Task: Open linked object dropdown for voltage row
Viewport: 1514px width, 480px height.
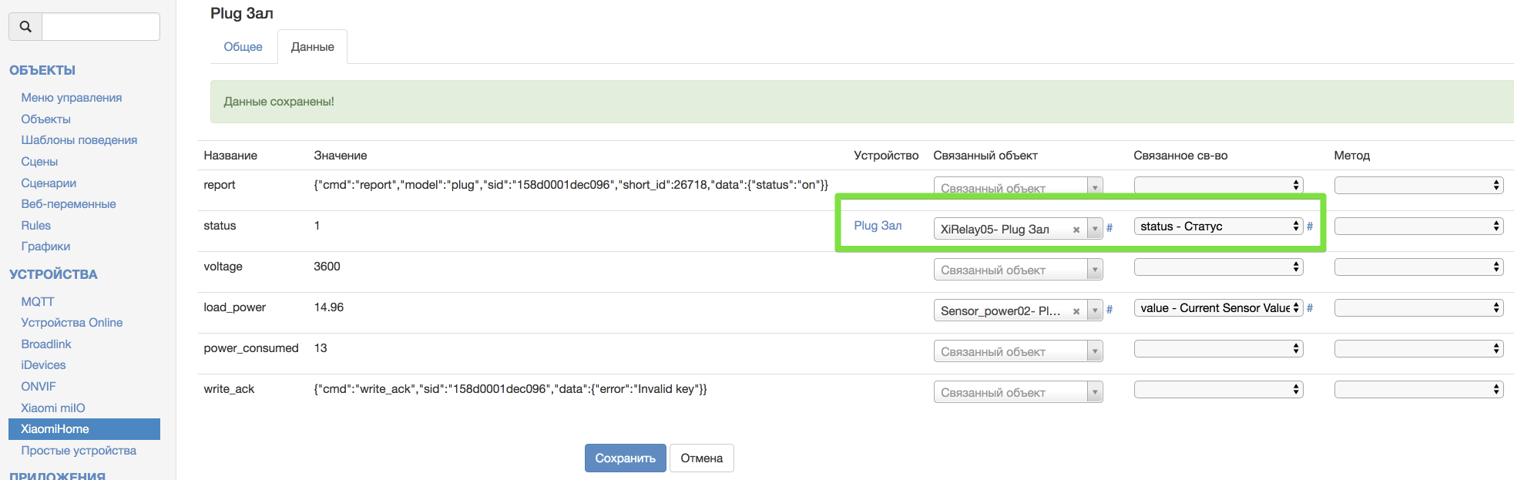Action: coord(1018,270)
